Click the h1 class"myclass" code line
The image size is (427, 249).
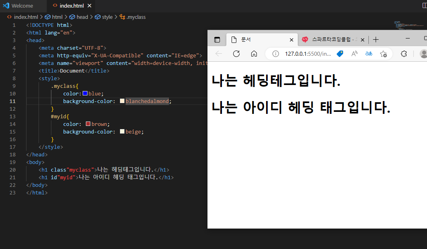(104, 170)
